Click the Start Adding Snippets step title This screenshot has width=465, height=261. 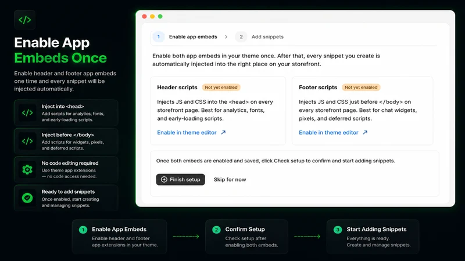[x=377, y=229]
